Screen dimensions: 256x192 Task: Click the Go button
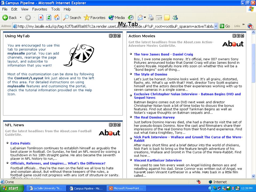(225, 26)
